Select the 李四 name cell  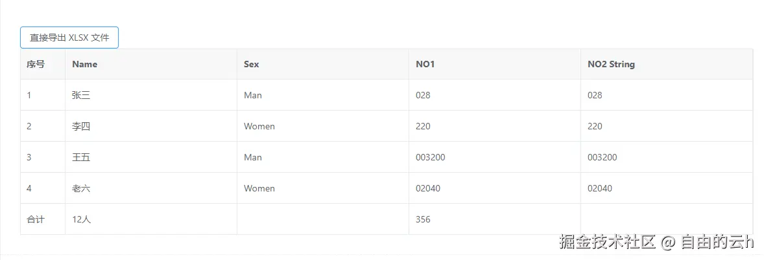pyautogui.click(x=81, y=126)
